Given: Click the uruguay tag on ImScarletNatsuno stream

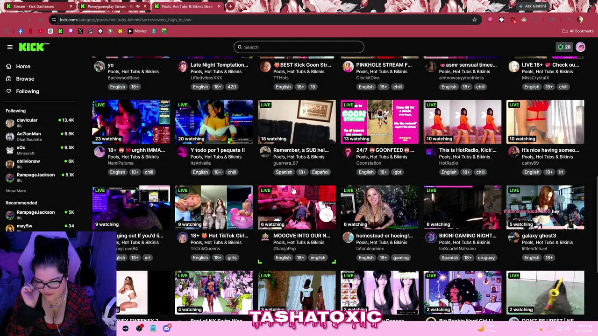Looking at the screenshot, I should (486, 258).
